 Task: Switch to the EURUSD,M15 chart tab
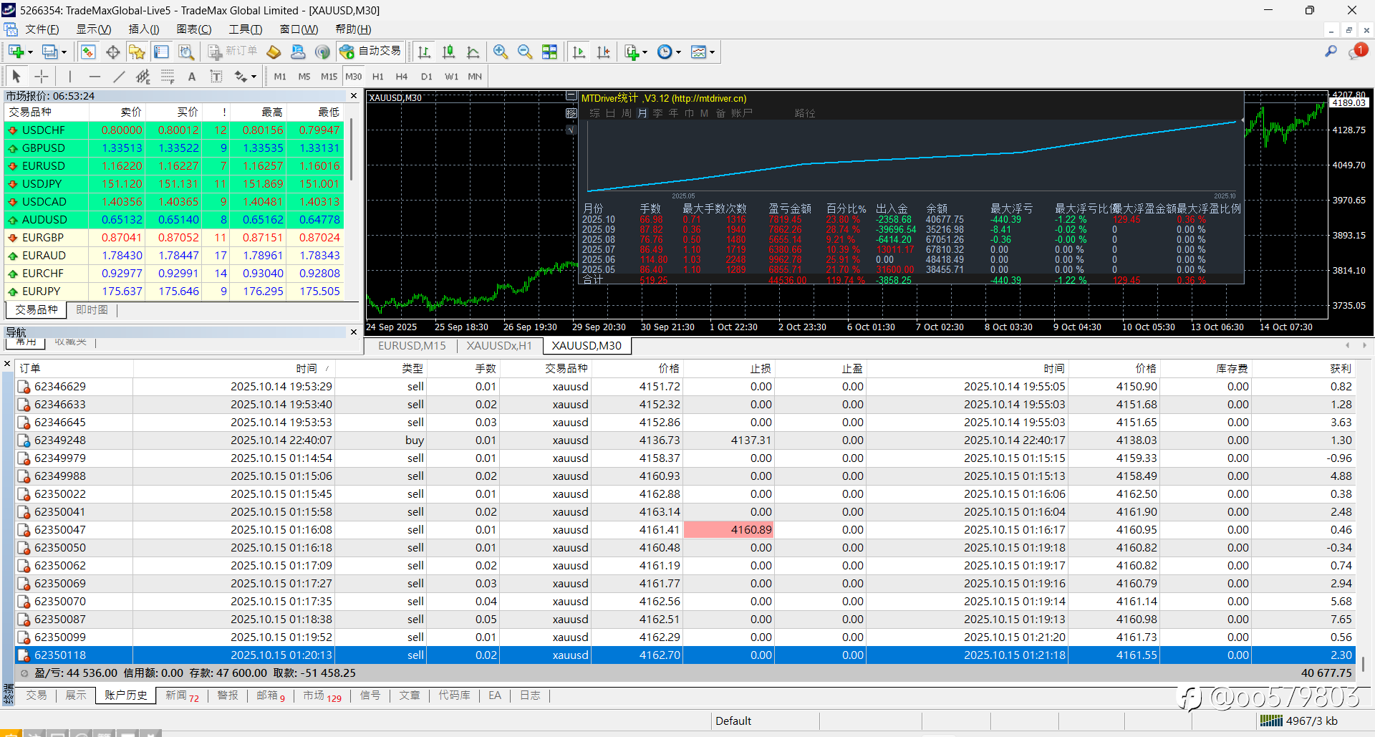(x=412, y=346)
